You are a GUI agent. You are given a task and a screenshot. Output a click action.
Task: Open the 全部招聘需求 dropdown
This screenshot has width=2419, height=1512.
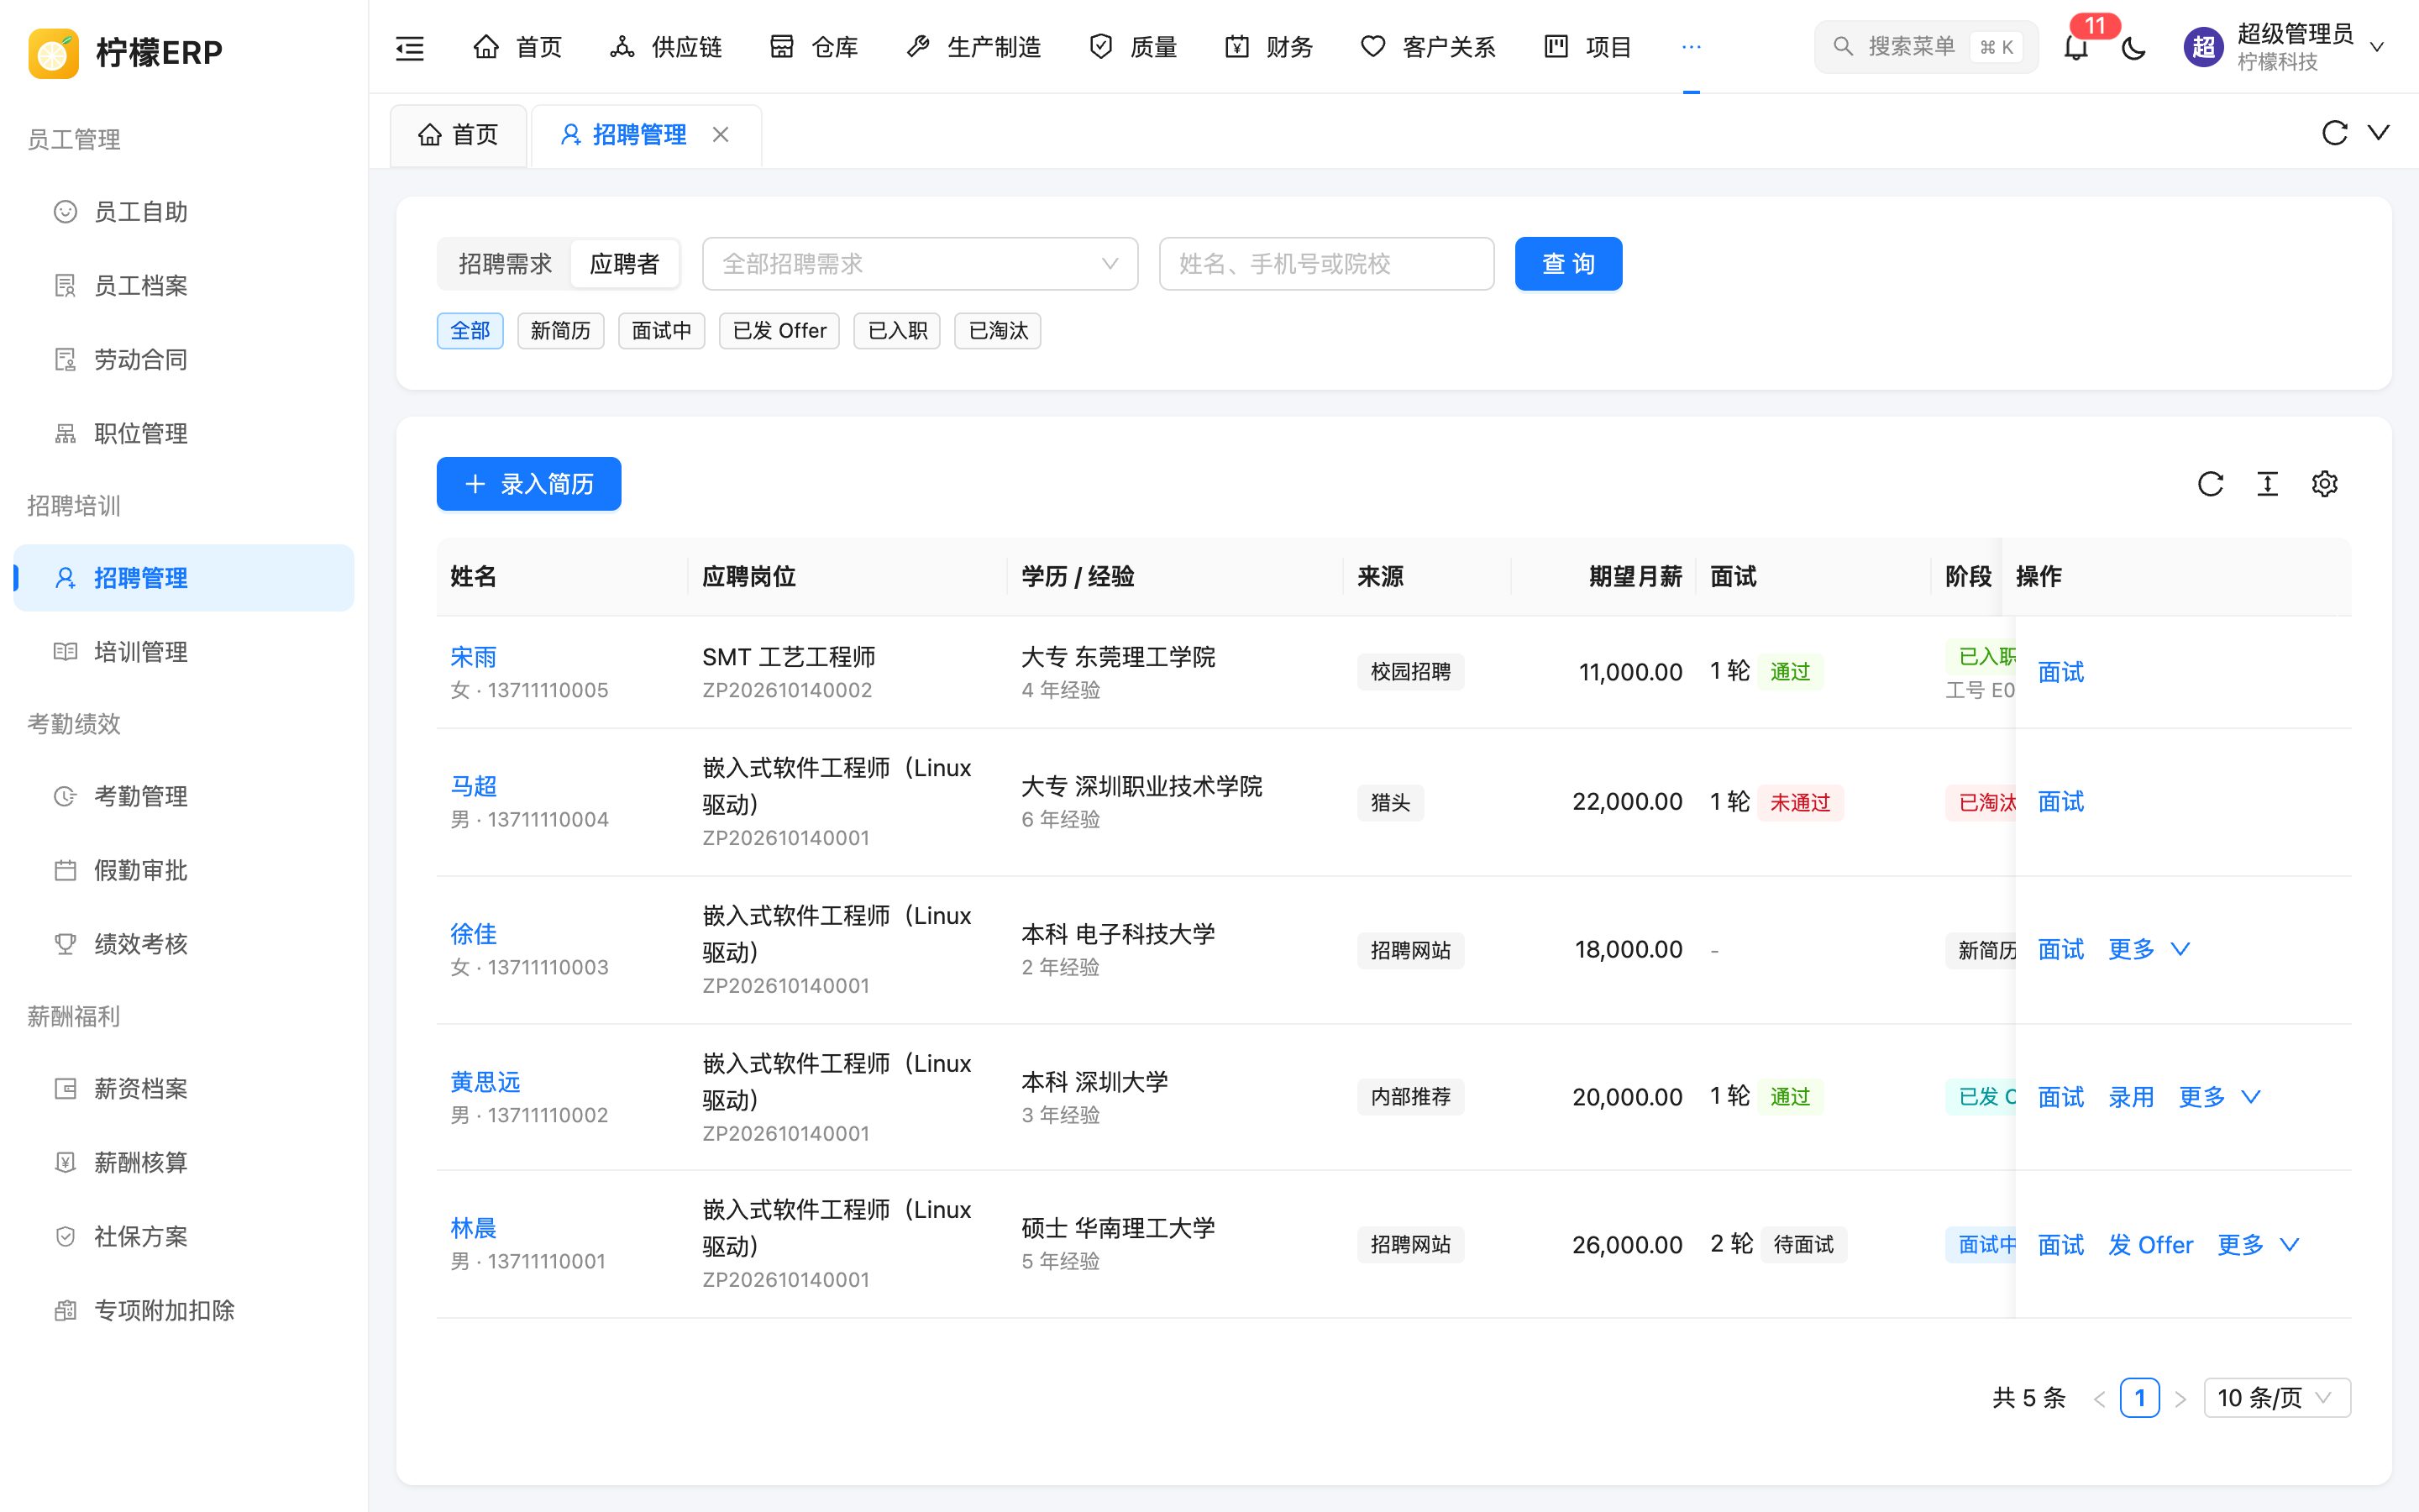point(920,264)
